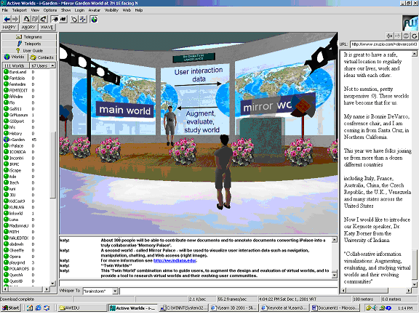This screenshot has width=419, height=314.
Task: Click web panel vertical scrollbar down arrow
Action: click(x=415, y=285)
